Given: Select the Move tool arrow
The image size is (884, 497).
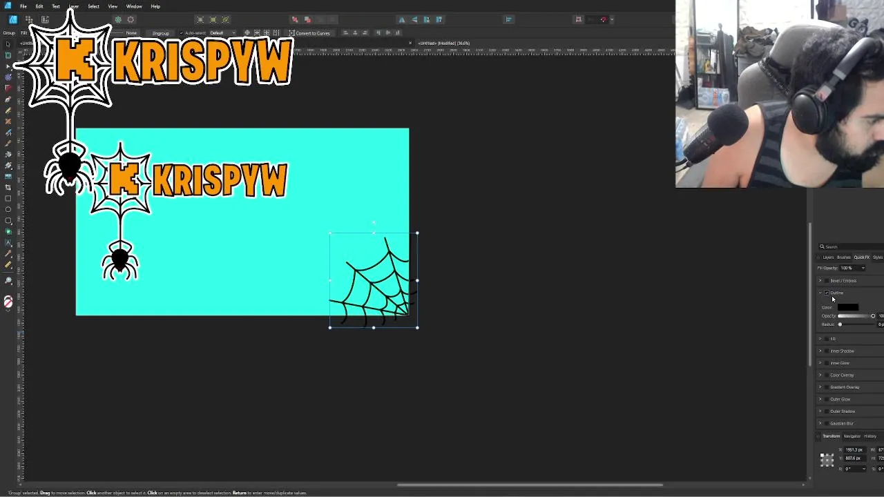Looking at the screenshot, I should pos(8,43).
